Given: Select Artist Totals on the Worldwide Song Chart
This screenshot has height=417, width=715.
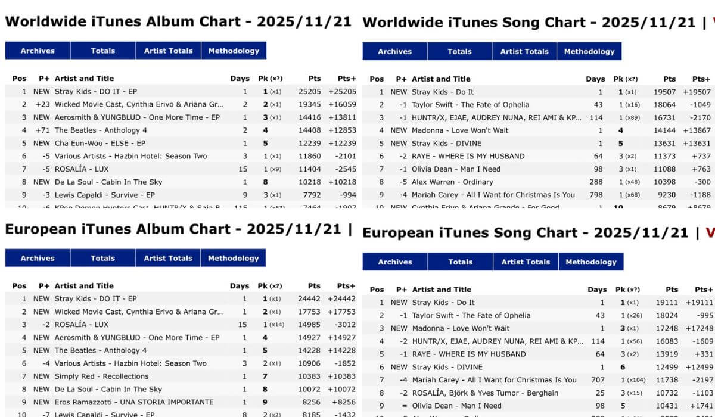Looking at the screenshot, I should pyautogui.click(x=524, y=51).
